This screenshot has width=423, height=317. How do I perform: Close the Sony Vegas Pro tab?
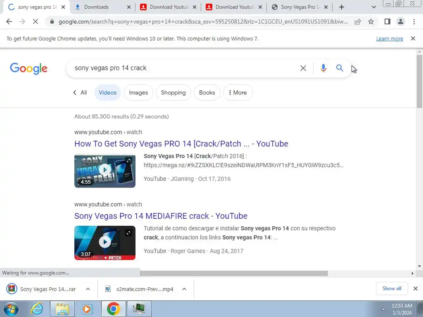[x=326, y=7]
